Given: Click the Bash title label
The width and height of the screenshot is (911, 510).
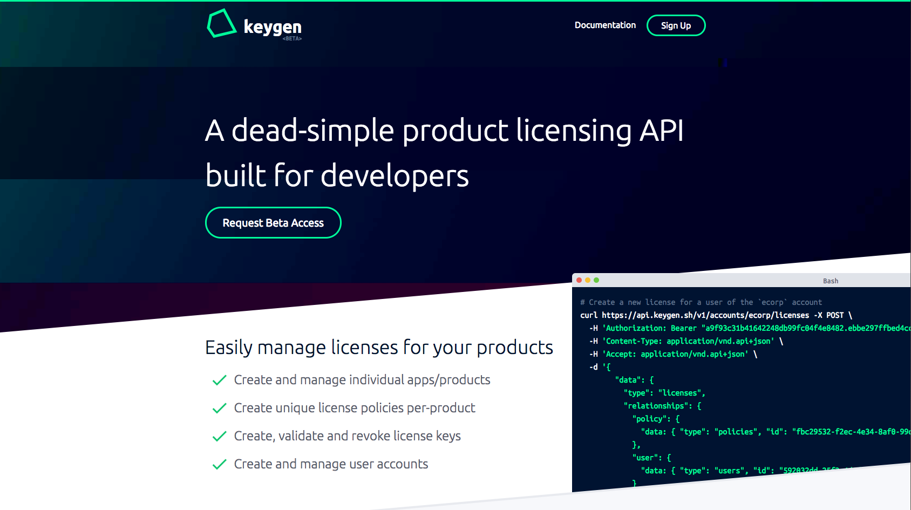Looking at the screenshot, I should click(831, 281).
